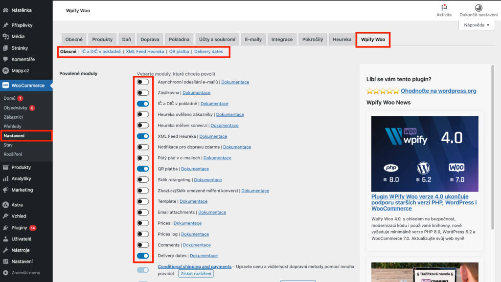Open the Zákazníci submenu item
Image resolution: width=501 pixels, height=282 pixels.
click(13, 117)
